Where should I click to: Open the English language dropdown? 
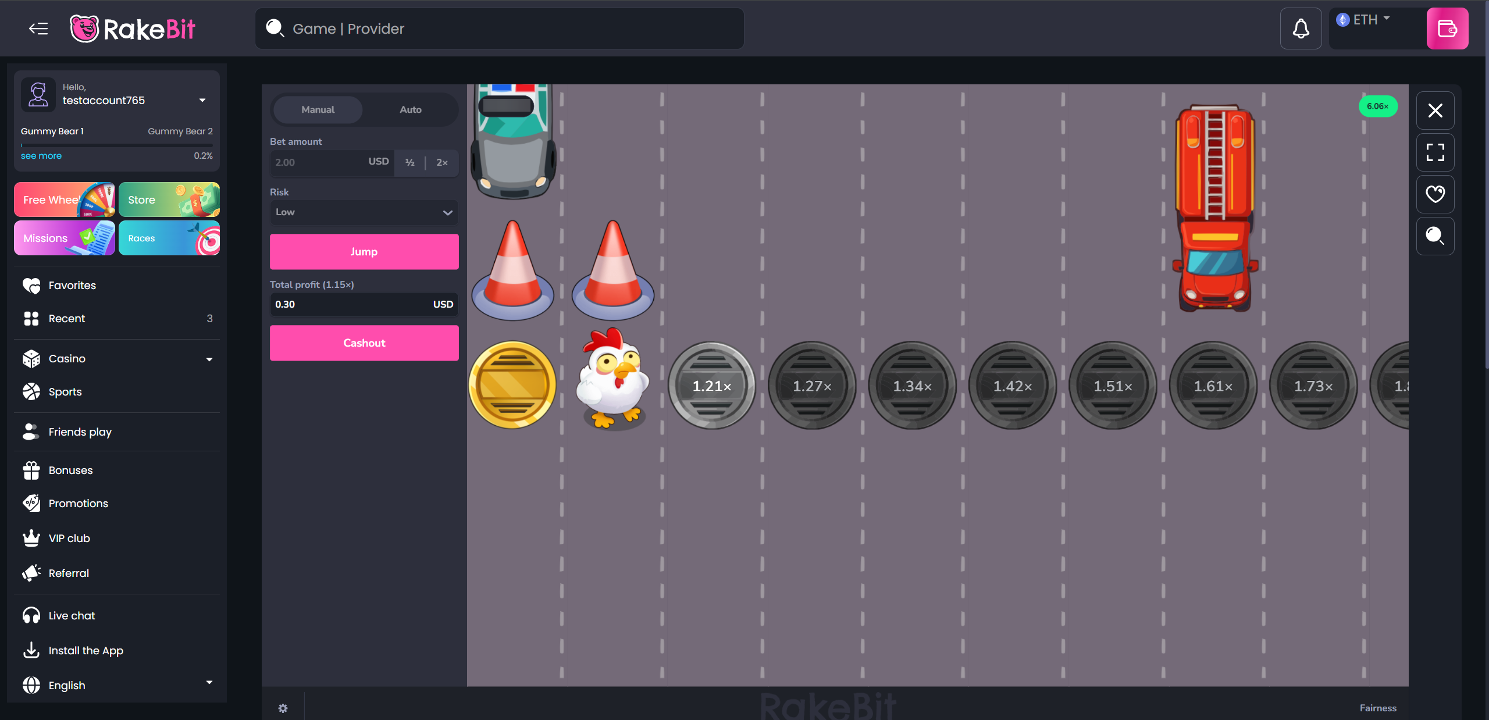[x=117, y=686]
